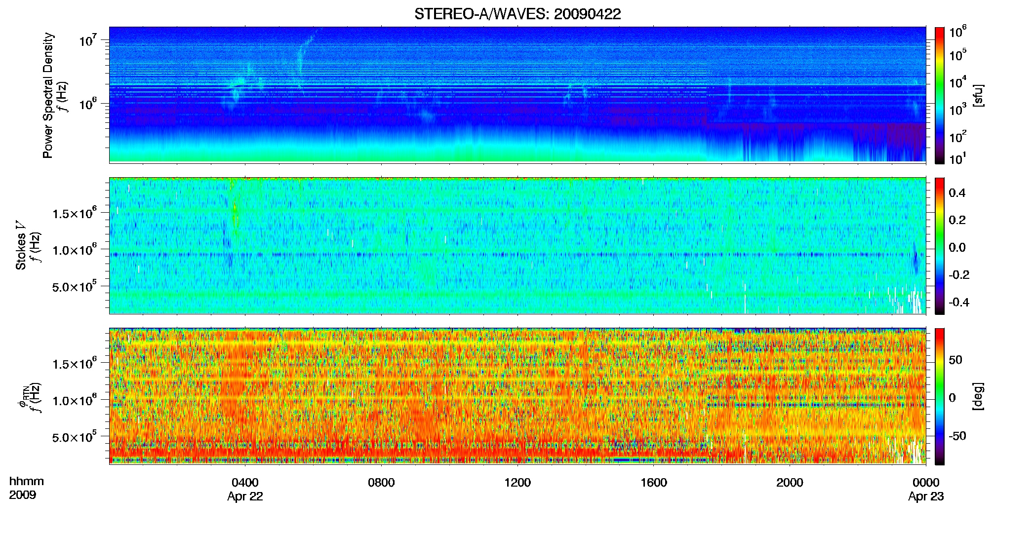Click the top panel spectral density color bar

point(940,95)
